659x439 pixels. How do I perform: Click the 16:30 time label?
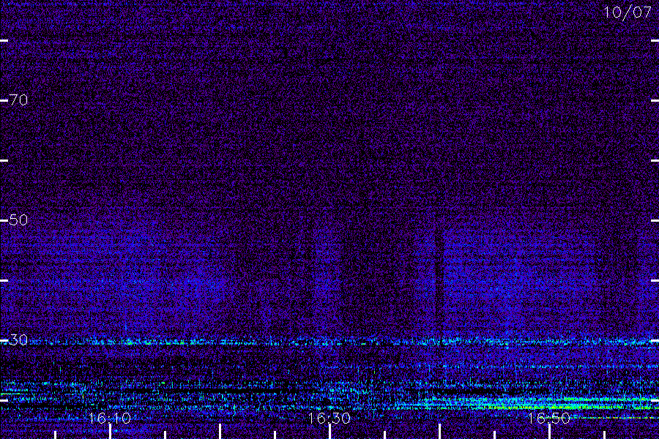(x=329, y=418)
